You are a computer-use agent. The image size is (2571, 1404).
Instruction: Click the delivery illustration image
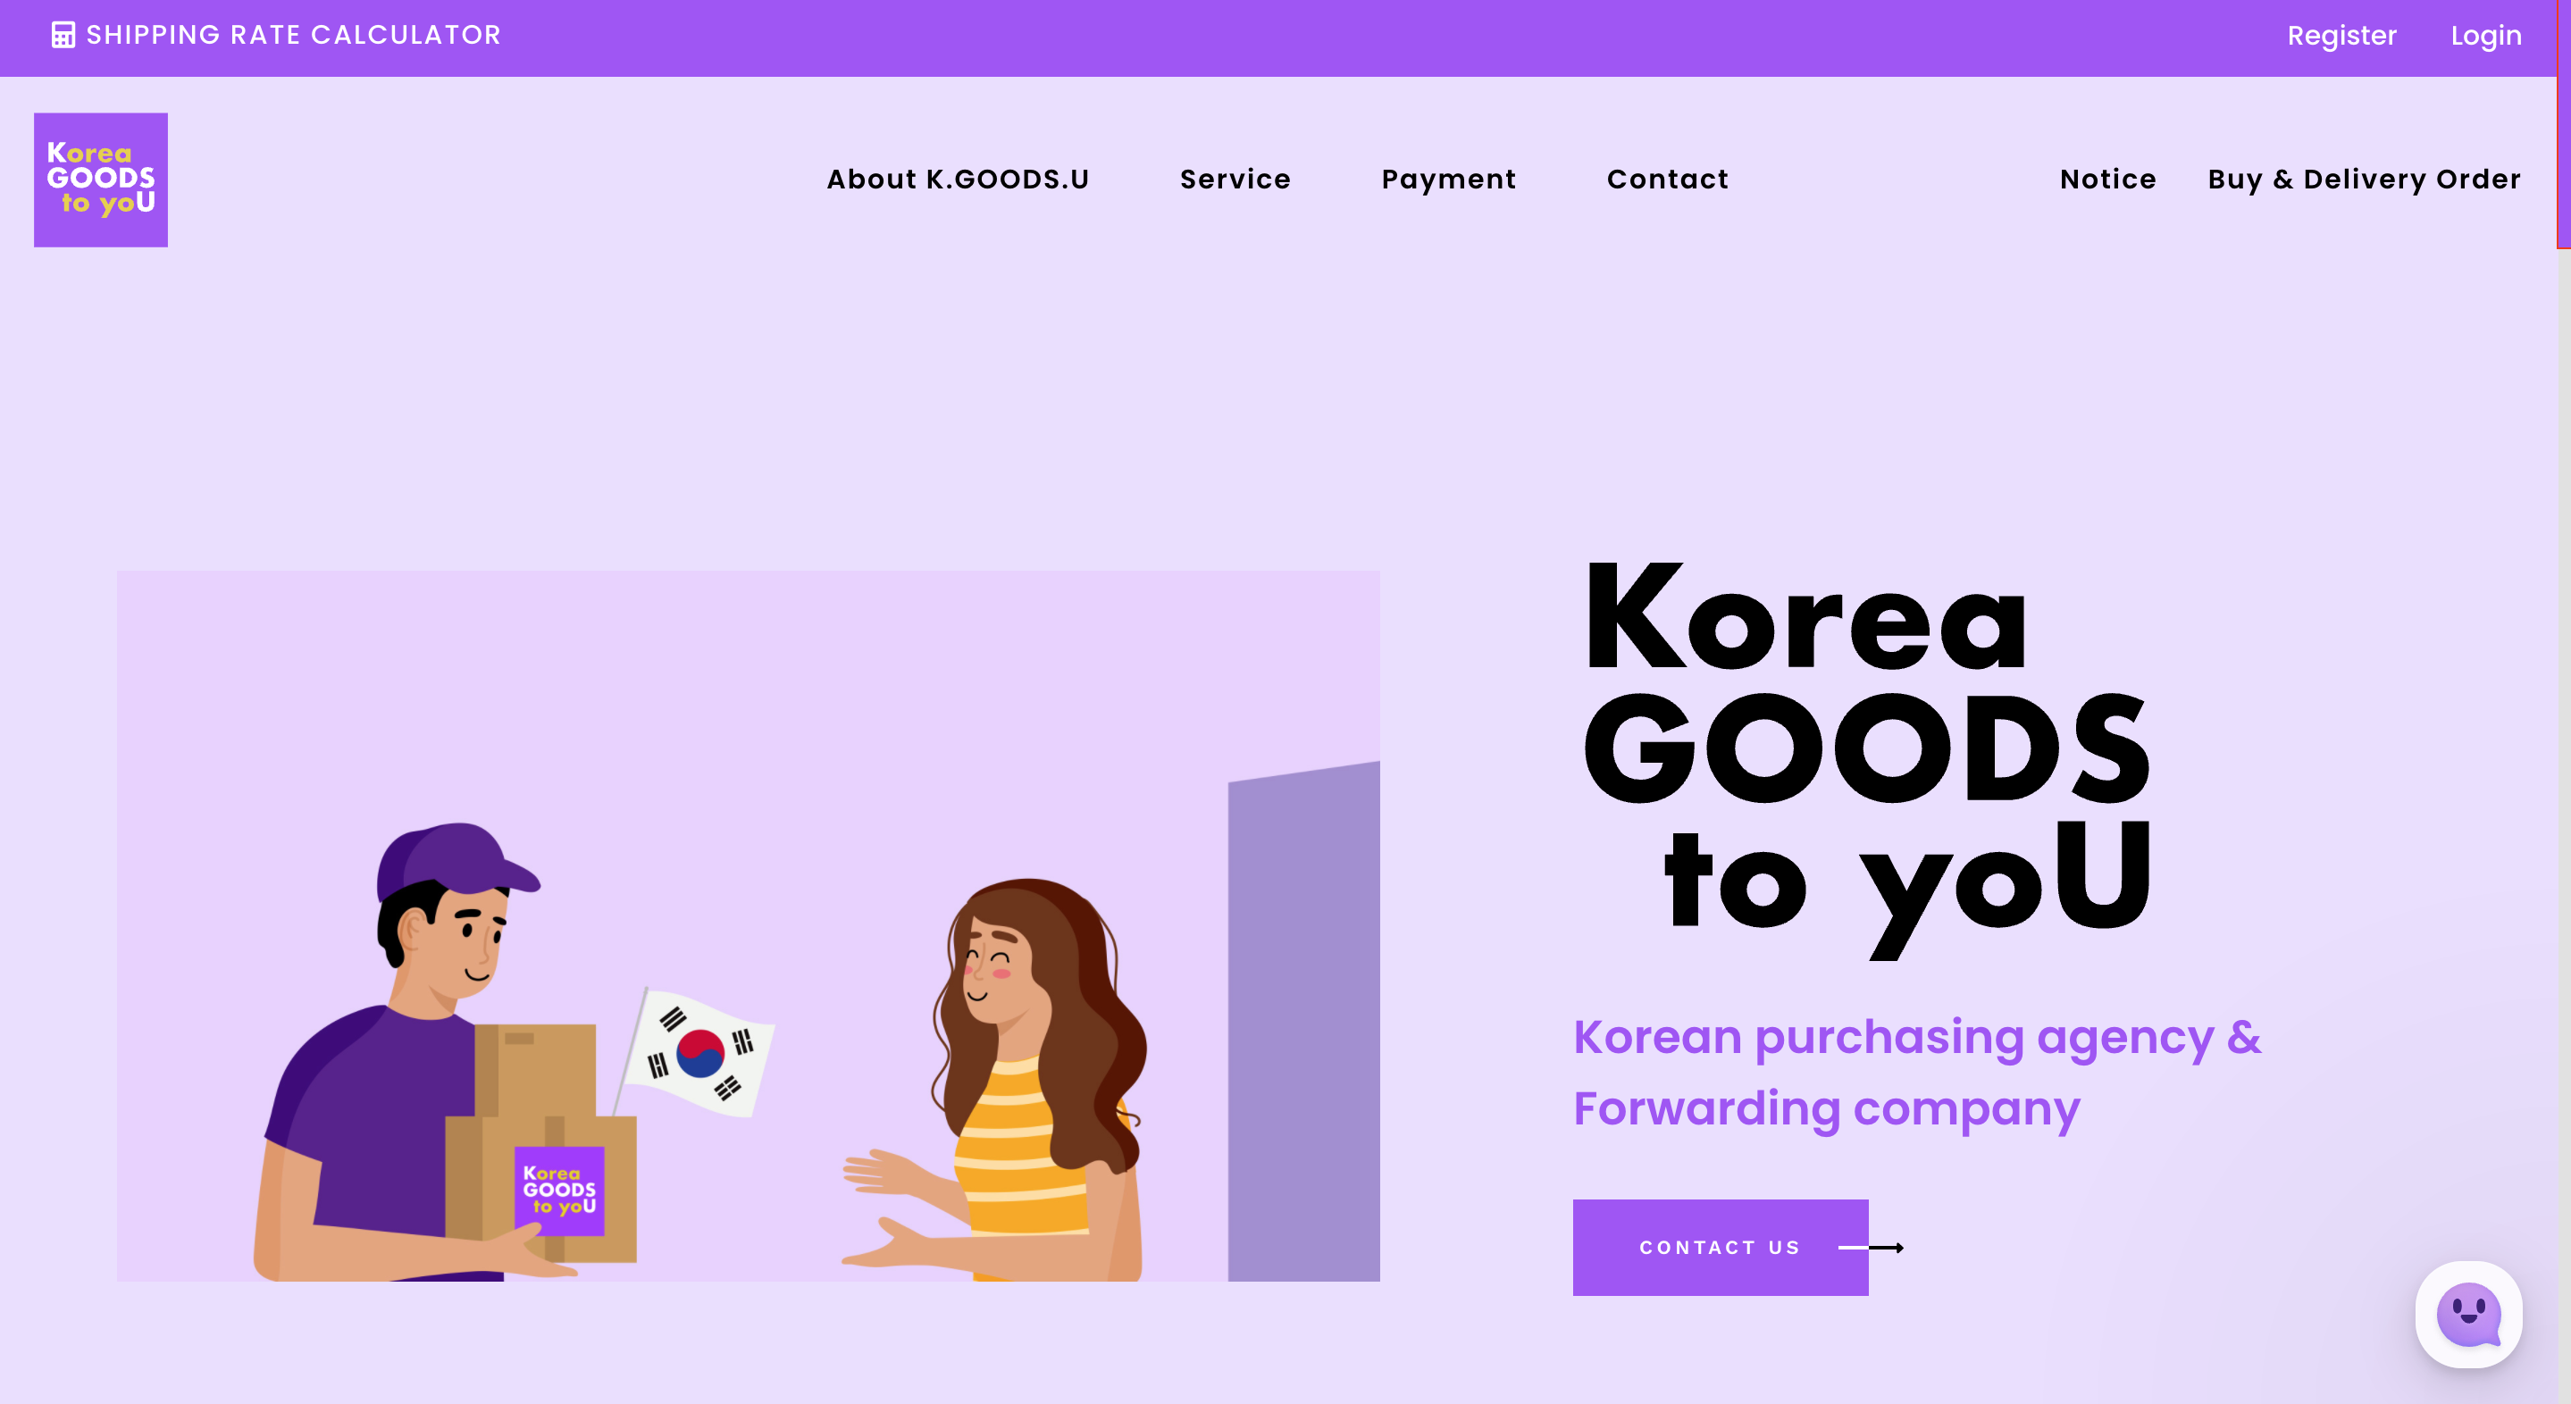[x=748, y=926]
